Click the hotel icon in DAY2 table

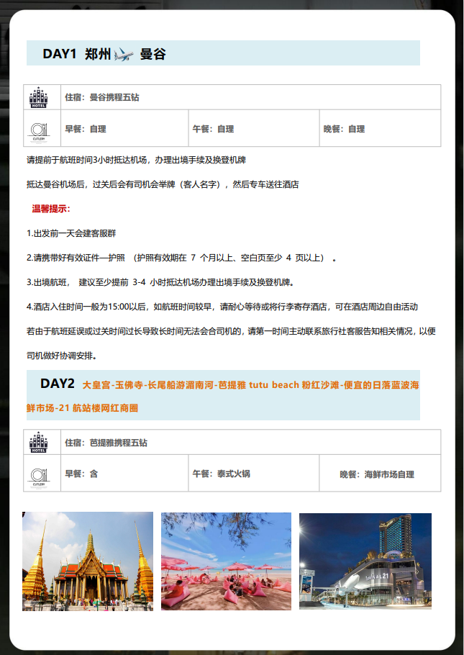[x=39, y=442]
